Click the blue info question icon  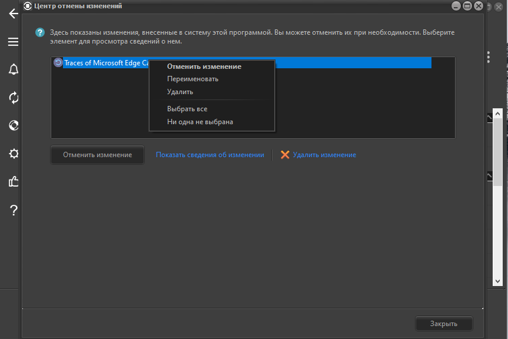click(x=40, y=32)
